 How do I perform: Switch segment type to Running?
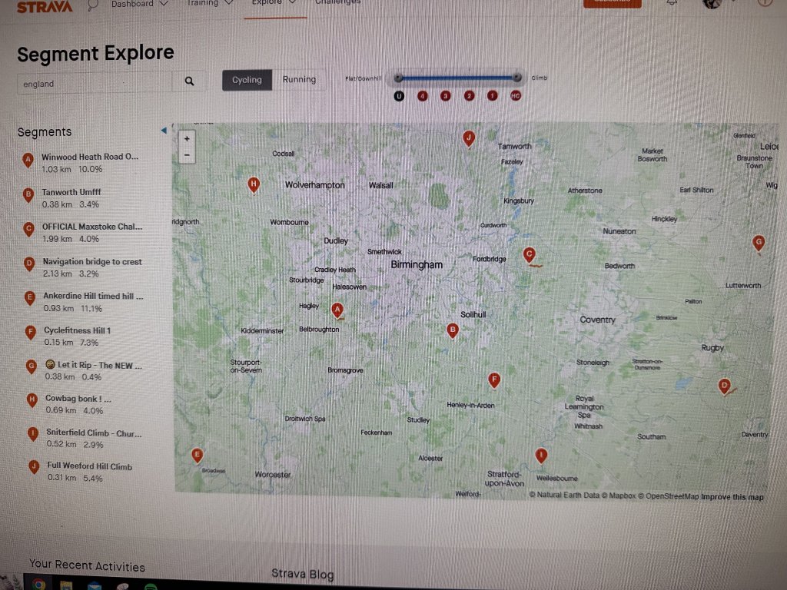299,80
